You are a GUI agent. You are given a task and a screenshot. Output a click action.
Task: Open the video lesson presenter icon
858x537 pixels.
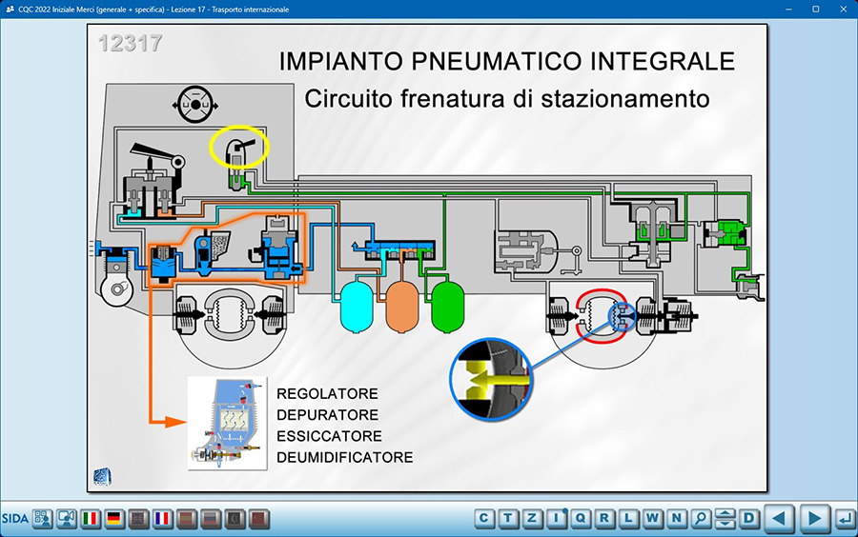tap(67, 519)
